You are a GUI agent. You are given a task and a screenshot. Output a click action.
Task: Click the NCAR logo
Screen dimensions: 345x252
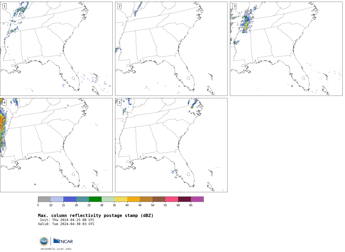[x=63, y=241]
